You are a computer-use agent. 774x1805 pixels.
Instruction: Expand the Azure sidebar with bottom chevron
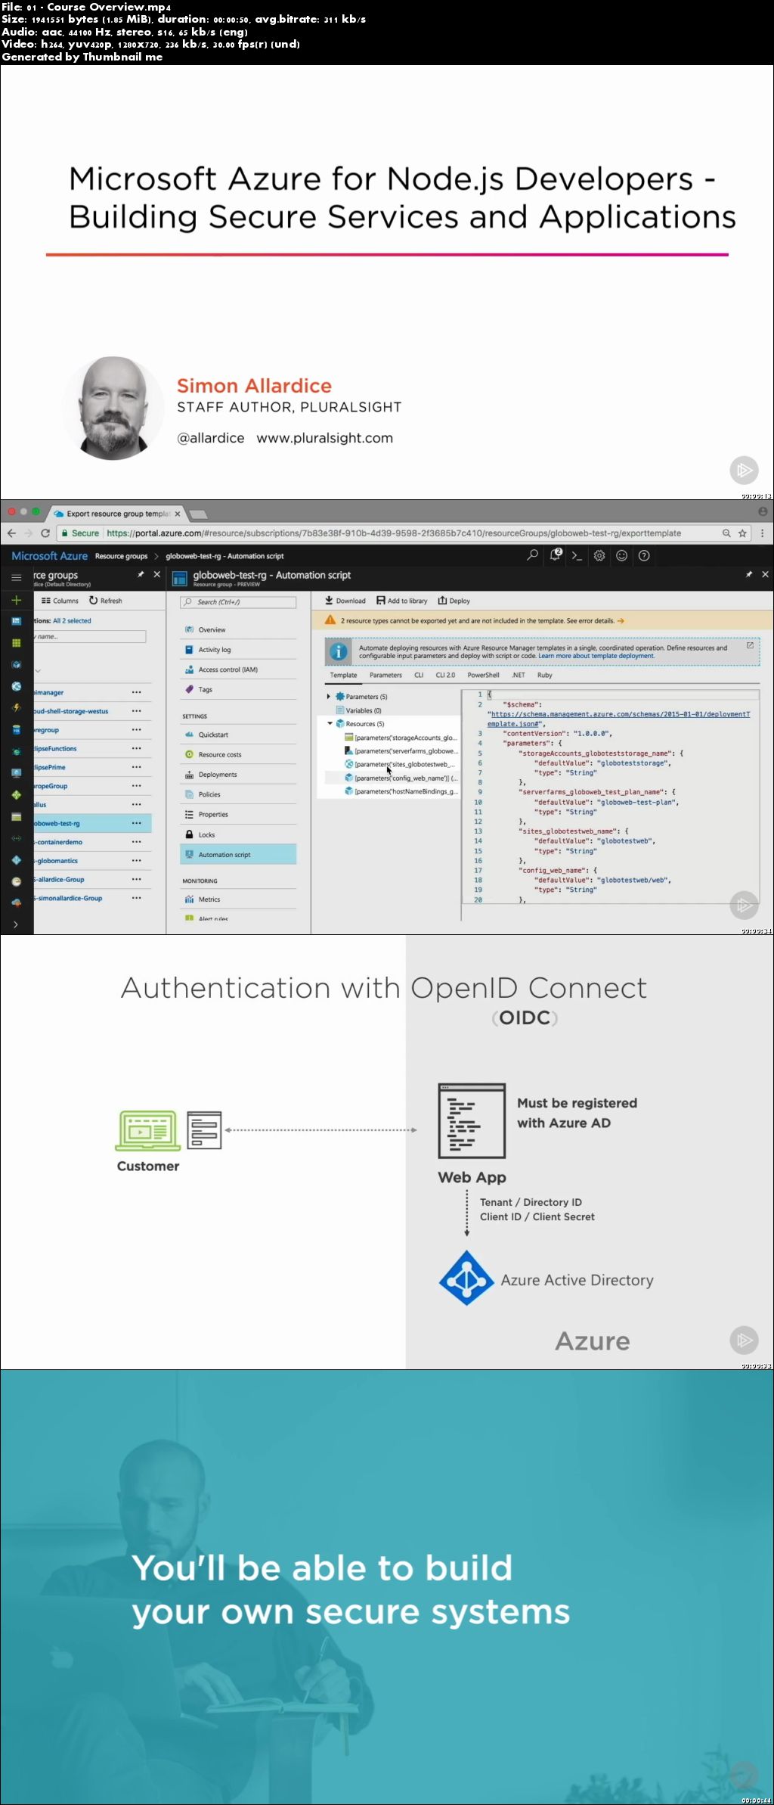coord(16,924)
